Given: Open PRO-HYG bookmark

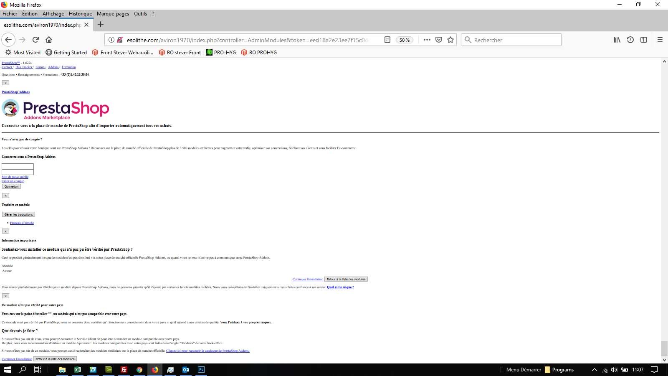Looking at the screenshot, I should 221,53.
